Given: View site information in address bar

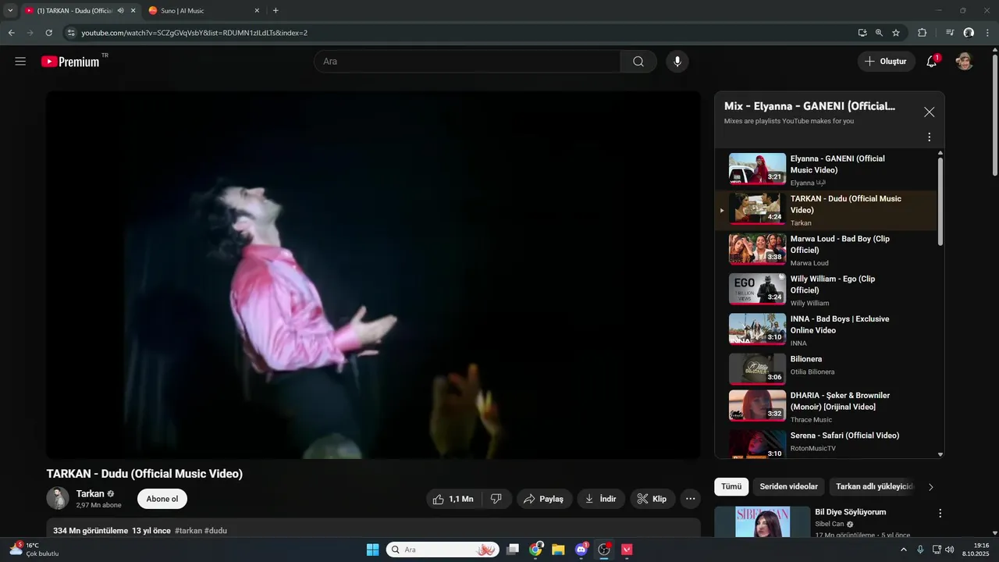Looking at the screenshot, I should (70, 33).
